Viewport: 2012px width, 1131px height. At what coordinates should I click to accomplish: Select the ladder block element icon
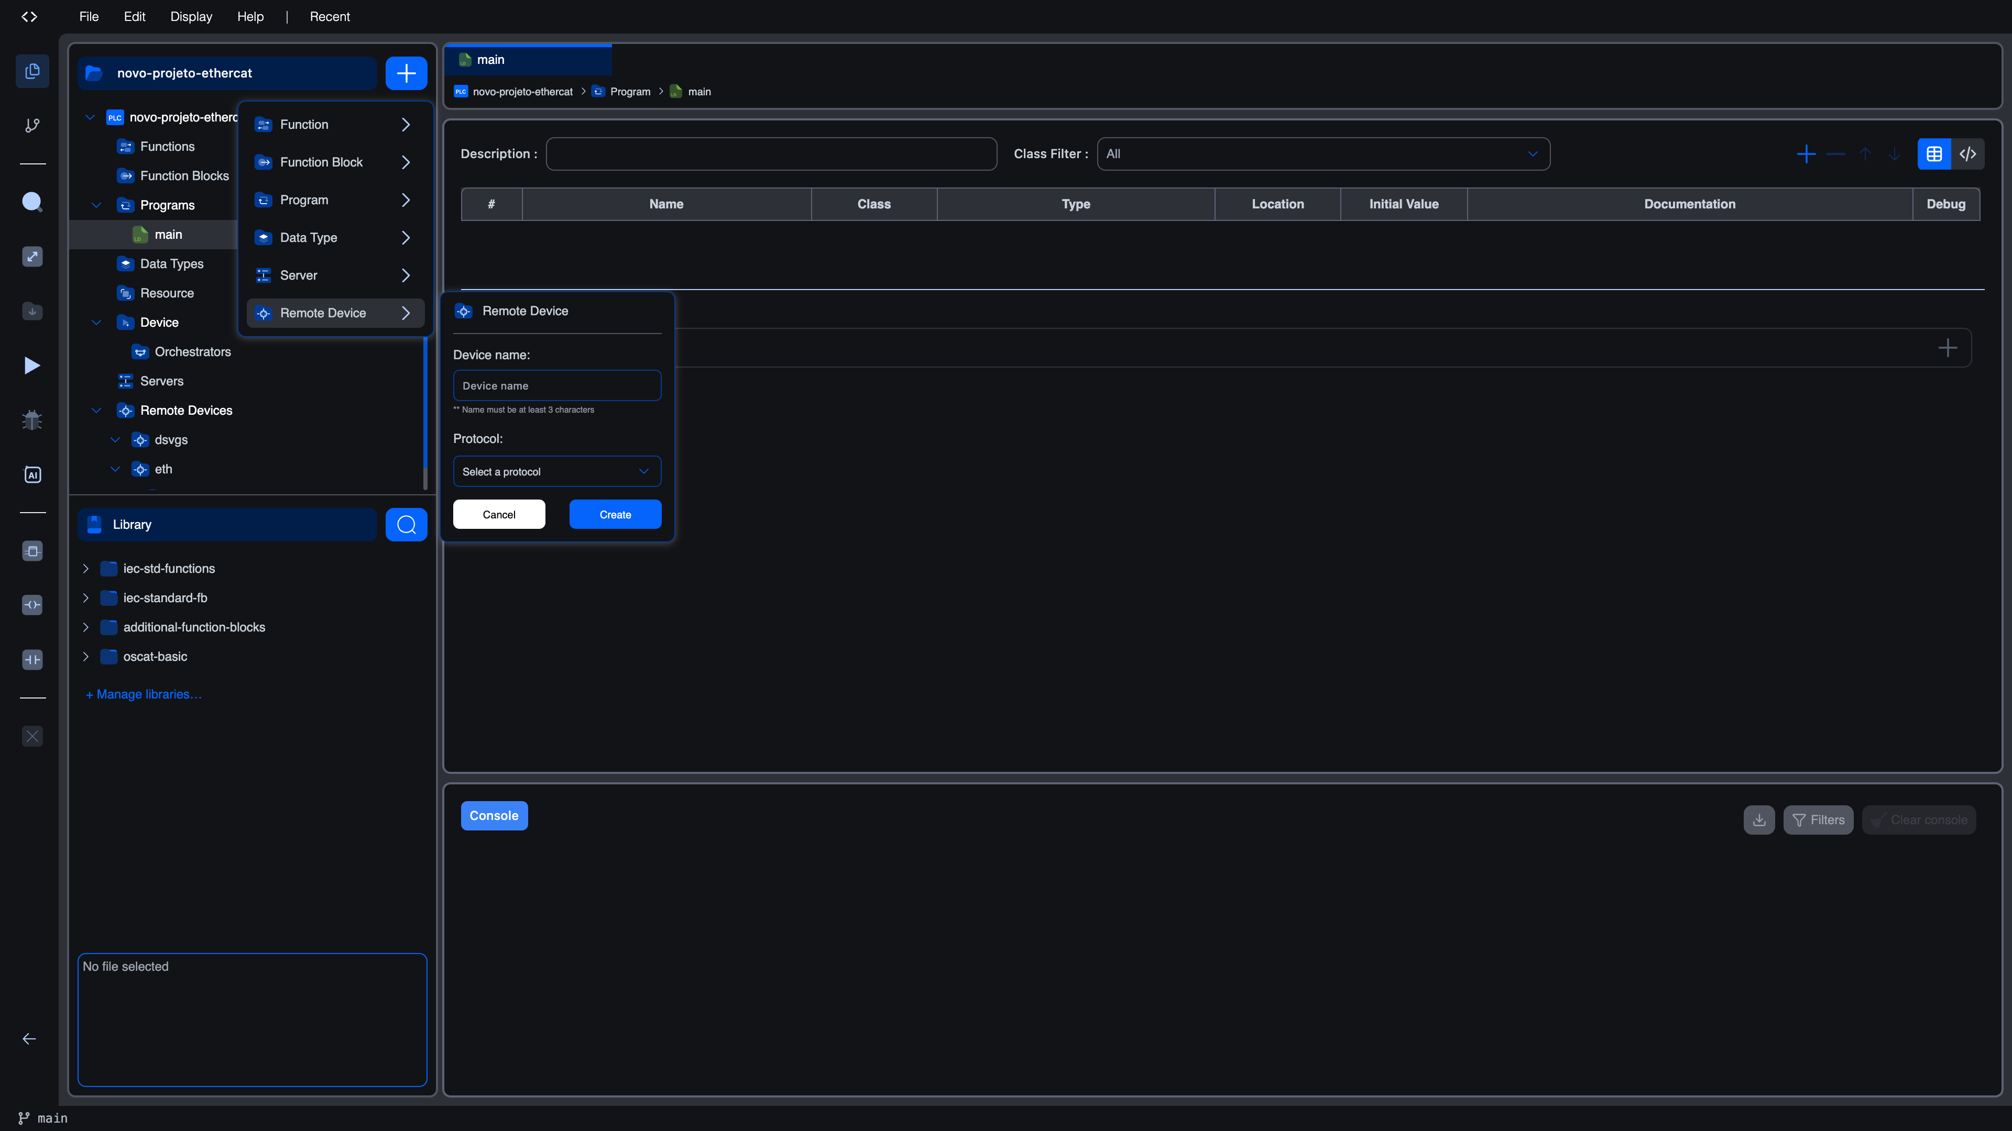point(32,551)
